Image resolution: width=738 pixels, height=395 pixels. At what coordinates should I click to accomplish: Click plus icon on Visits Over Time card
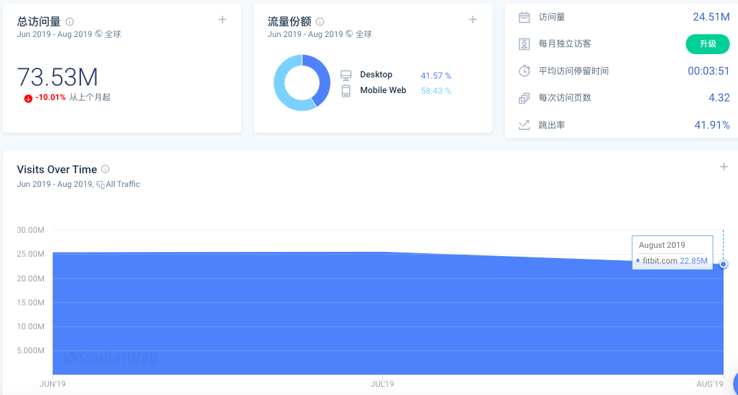(724, 167)
